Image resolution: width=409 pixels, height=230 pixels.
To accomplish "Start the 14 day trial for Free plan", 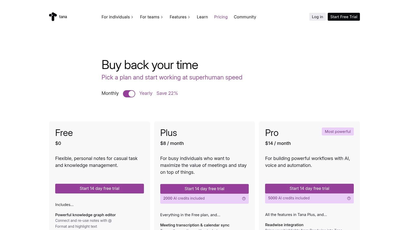I will point(99,189).
